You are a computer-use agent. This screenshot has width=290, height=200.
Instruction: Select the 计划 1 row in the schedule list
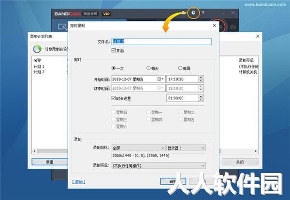39,67
